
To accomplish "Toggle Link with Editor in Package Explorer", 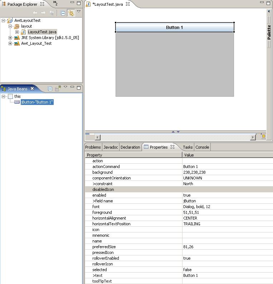I will click(71, 13).
